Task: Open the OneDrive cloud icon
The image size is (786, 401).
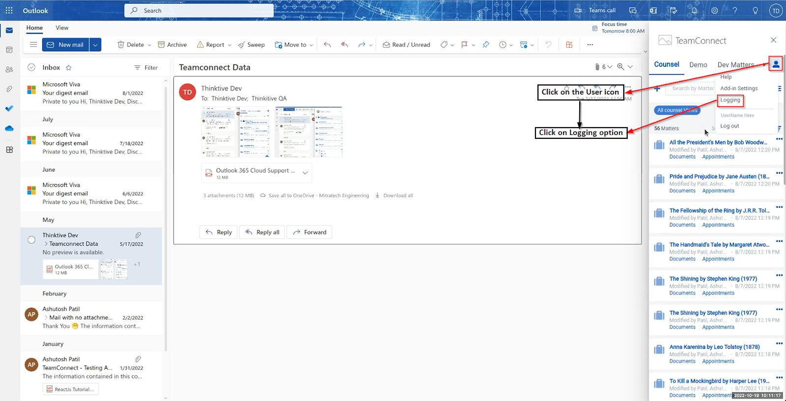Action: pyautogui.click(x=9, y=129)
